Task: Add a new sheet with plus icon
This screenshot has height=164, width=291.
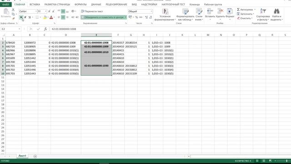Action: (35, 156)
